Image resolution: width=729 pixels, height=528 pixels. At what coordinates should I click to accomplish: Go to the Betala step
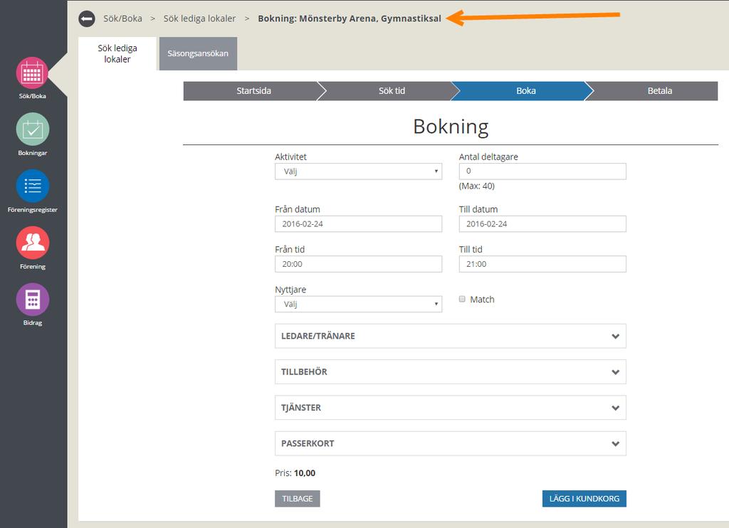[x=660, y=91]
